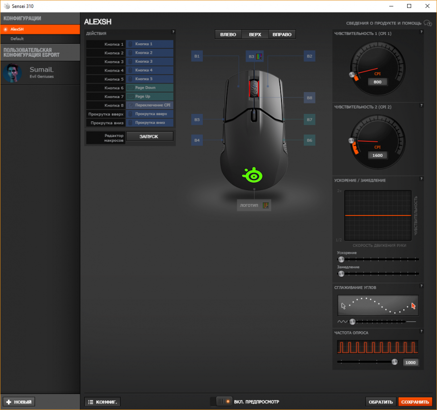Open the Прокрутка вверх action dropdown
437x410 pixels.
pyautogui.click(x=149, y=114)
